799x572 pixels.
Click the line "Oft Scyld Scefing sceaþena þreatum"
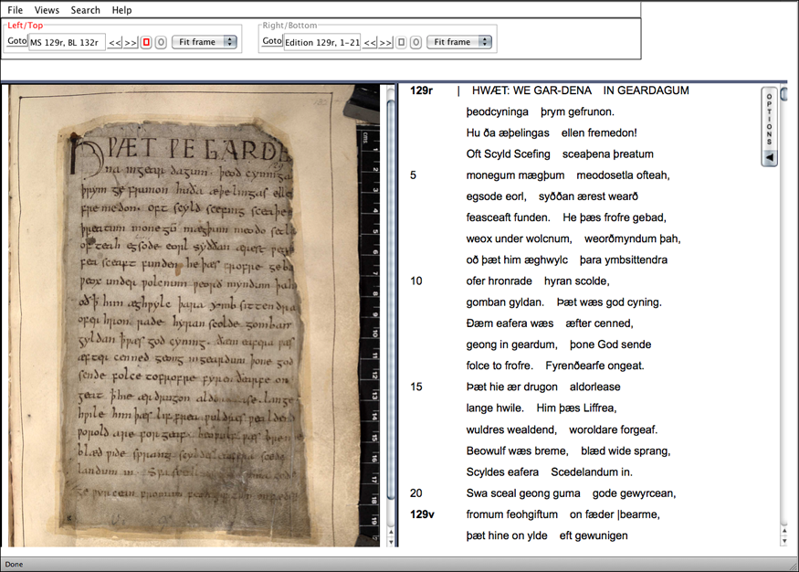(x=560, y=154)
